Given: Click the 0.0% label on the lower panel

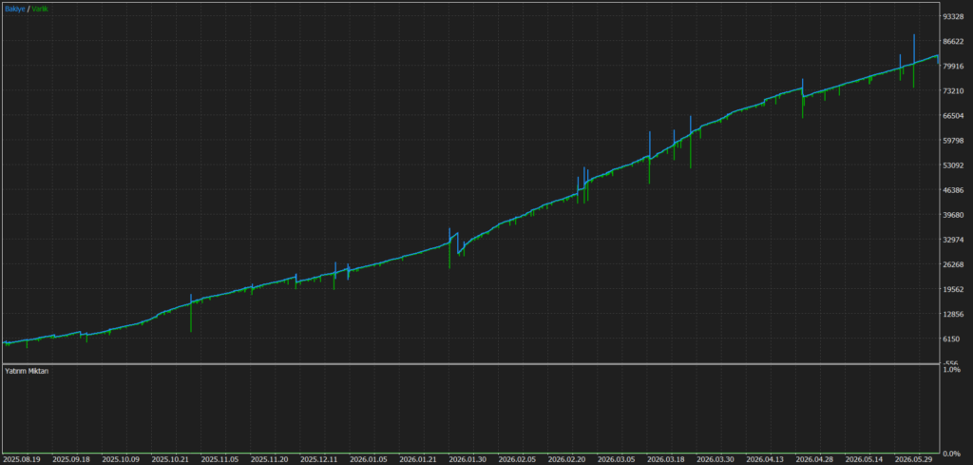Looking at the screenshot, I should (x=951, y=454).
